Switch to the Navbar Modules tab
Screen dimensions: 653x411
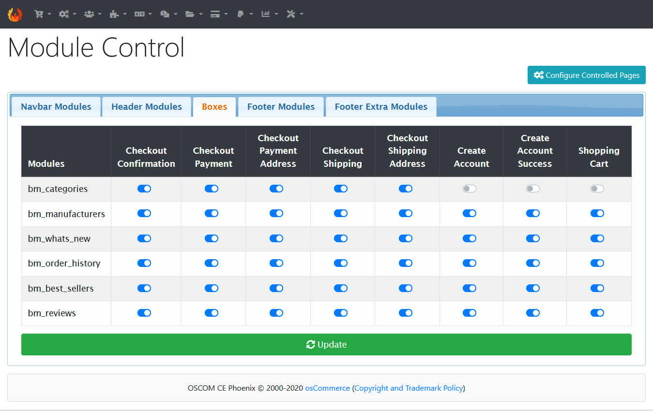coord(56,107)
